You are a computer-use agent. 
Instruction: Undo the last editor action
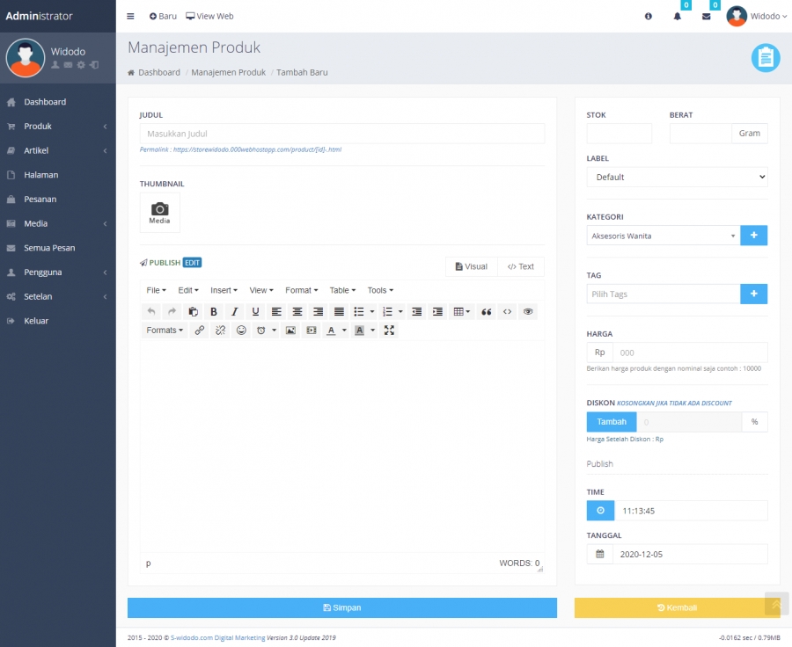(x=151, y=311)
